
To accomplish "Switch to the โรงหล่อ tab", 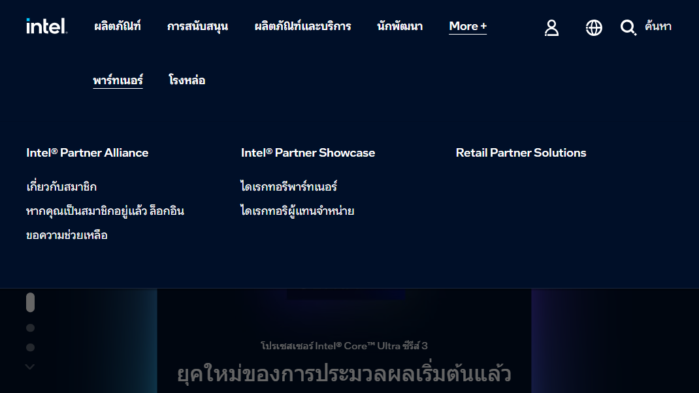I will tap(187, 80).
